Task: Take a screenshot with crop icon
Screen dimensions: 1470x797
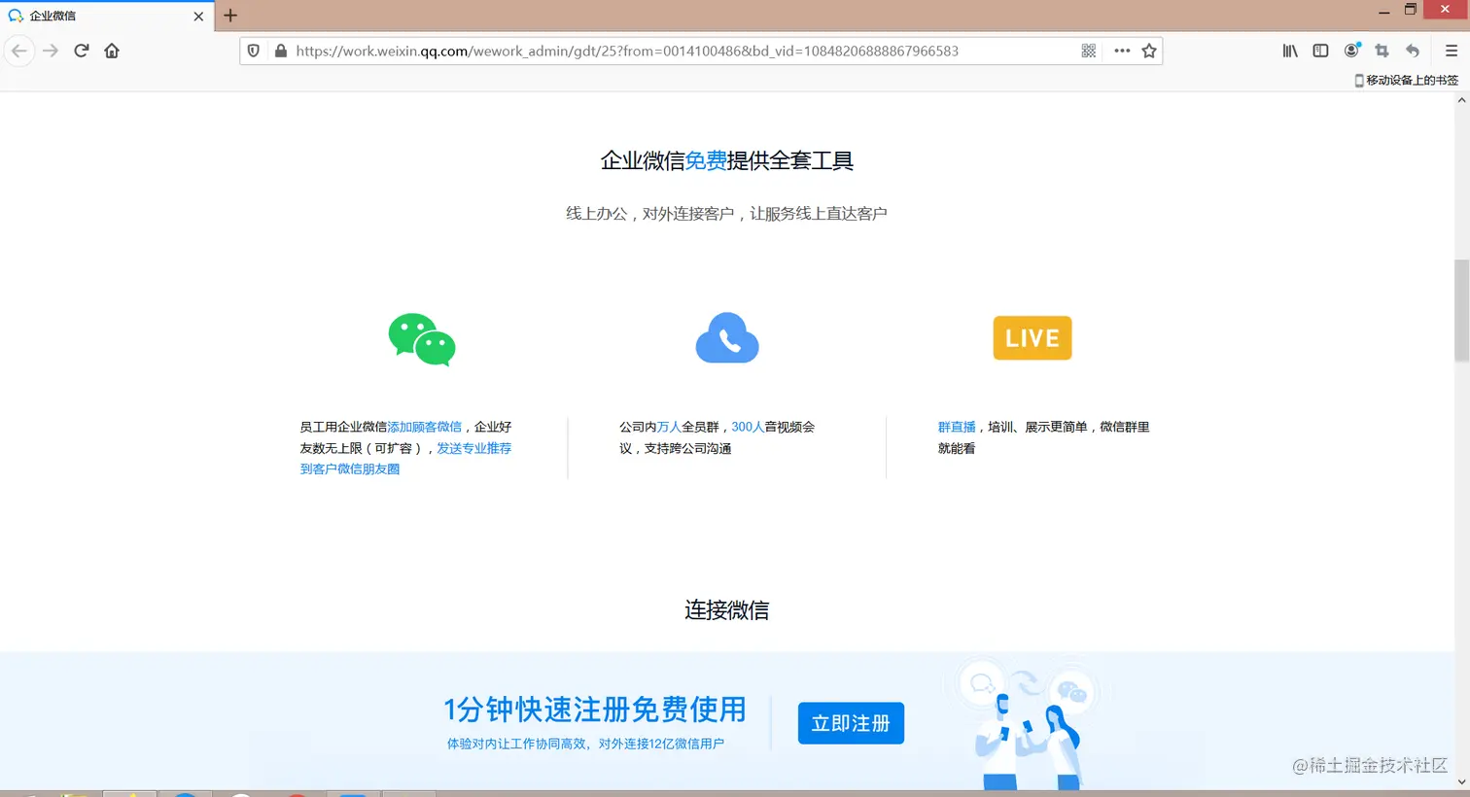Action: click(1382, 51)
